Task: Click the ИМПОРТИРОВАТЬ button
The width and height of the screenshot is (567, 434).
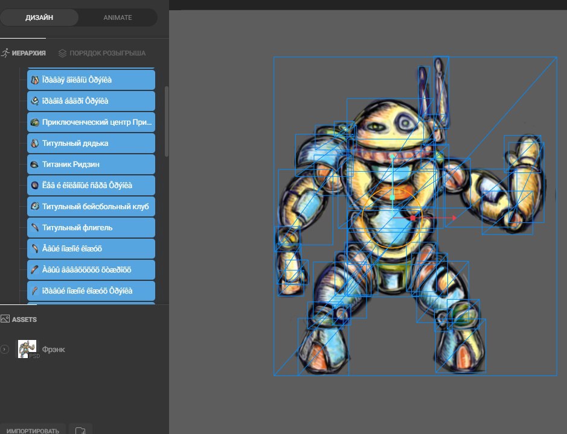Action: click(33, 430)
